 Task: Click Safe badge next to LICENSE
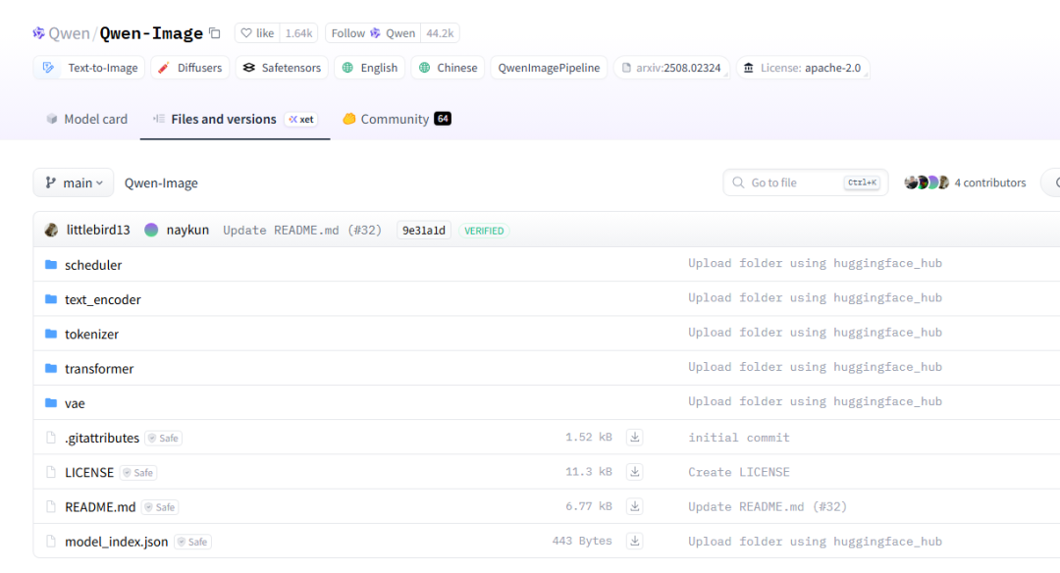click(x=138, y=472)
